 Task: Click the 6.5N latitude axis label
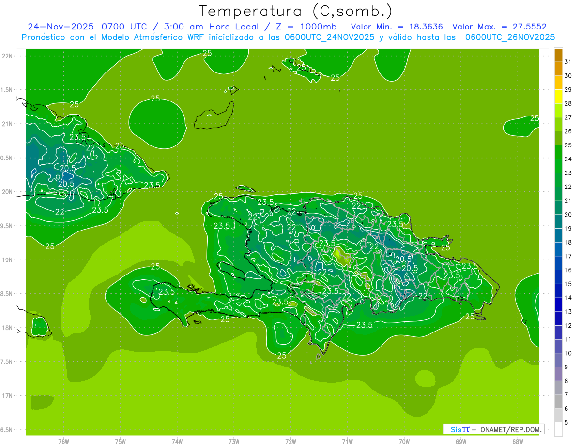[x=7, y=430]
